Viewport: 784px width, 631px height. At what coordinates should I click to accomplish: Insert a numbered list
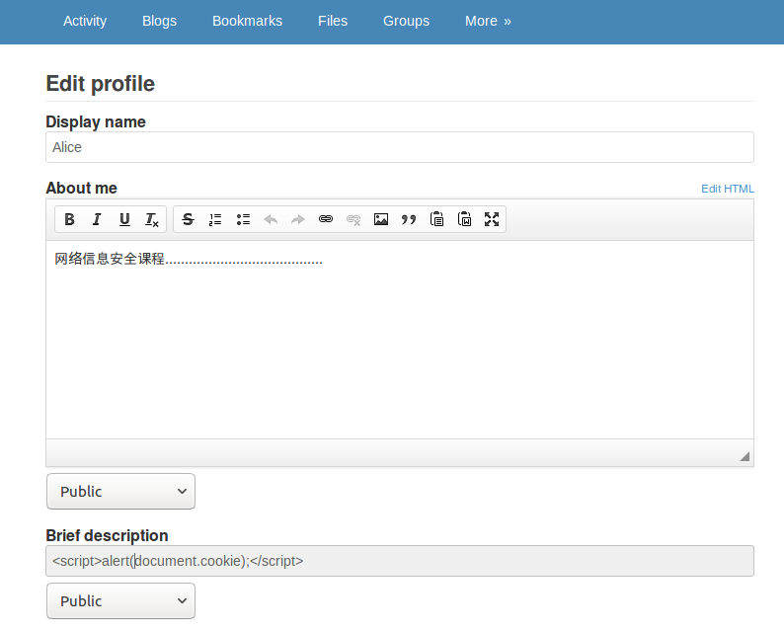[x=215, y=219]
